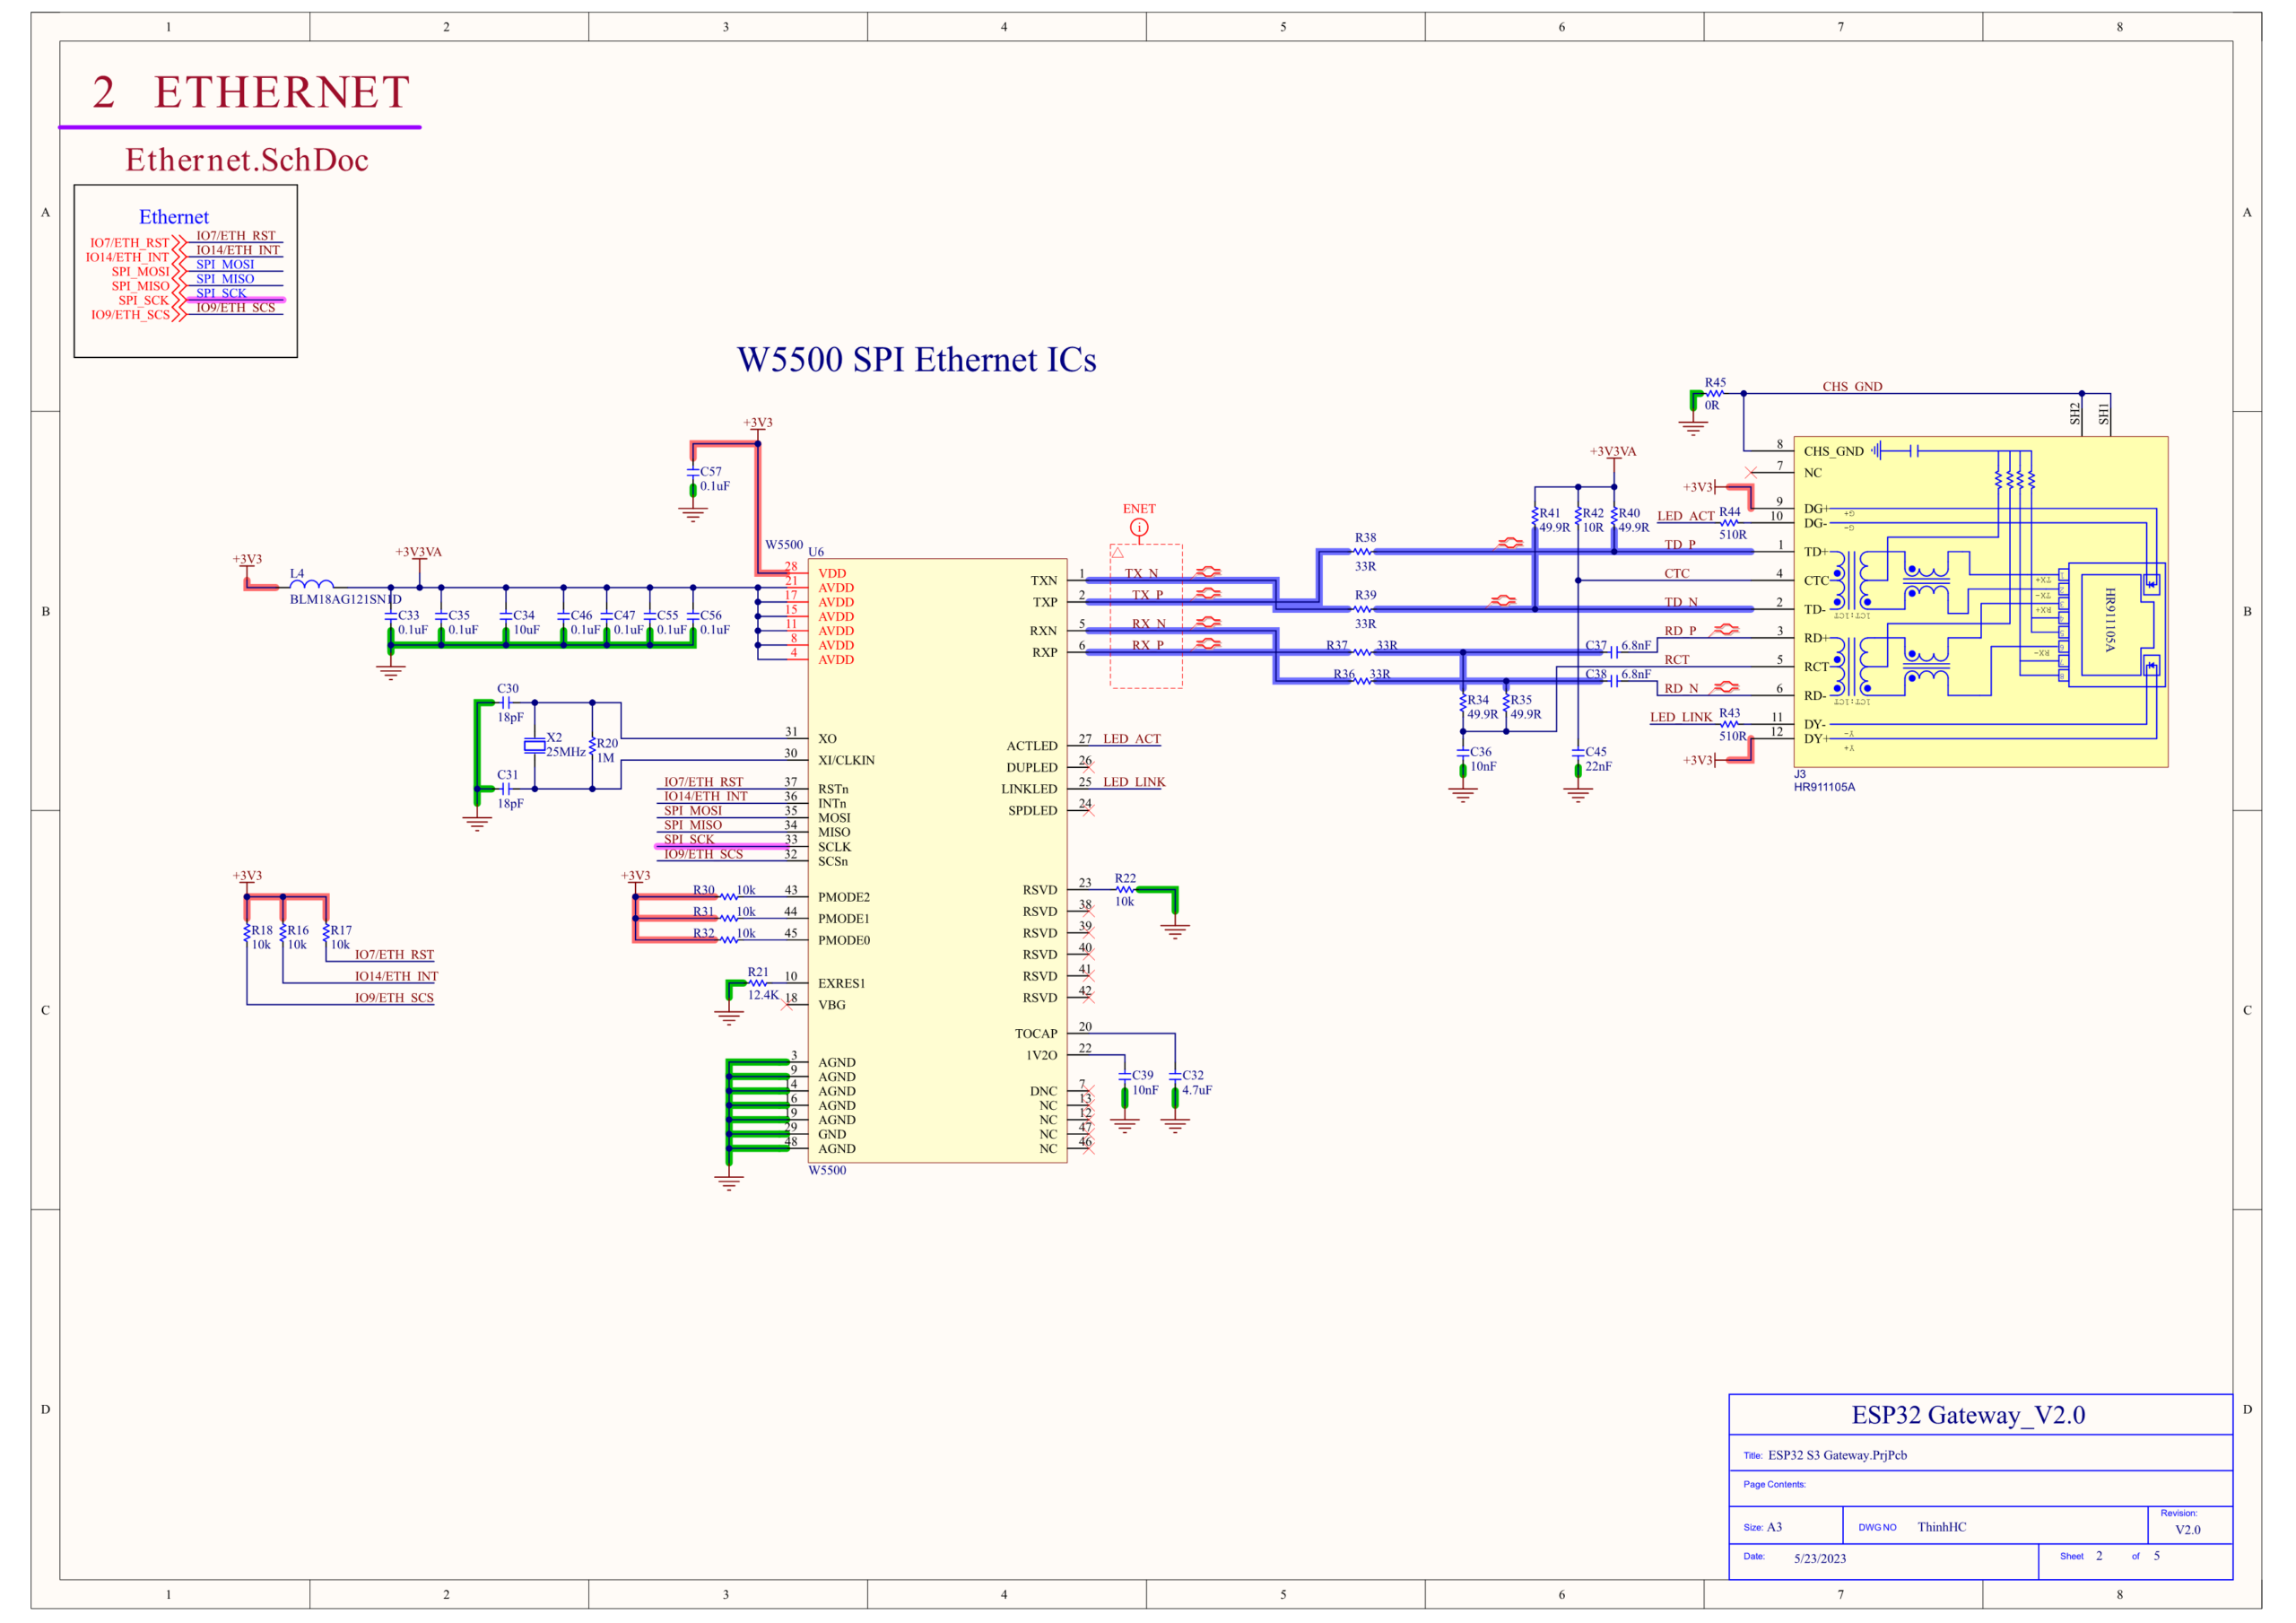The height and width of the screenshot is (1623, 2296).
Task: Click the +3V3VA power port above R42
Action: (x=1613, y=452)
